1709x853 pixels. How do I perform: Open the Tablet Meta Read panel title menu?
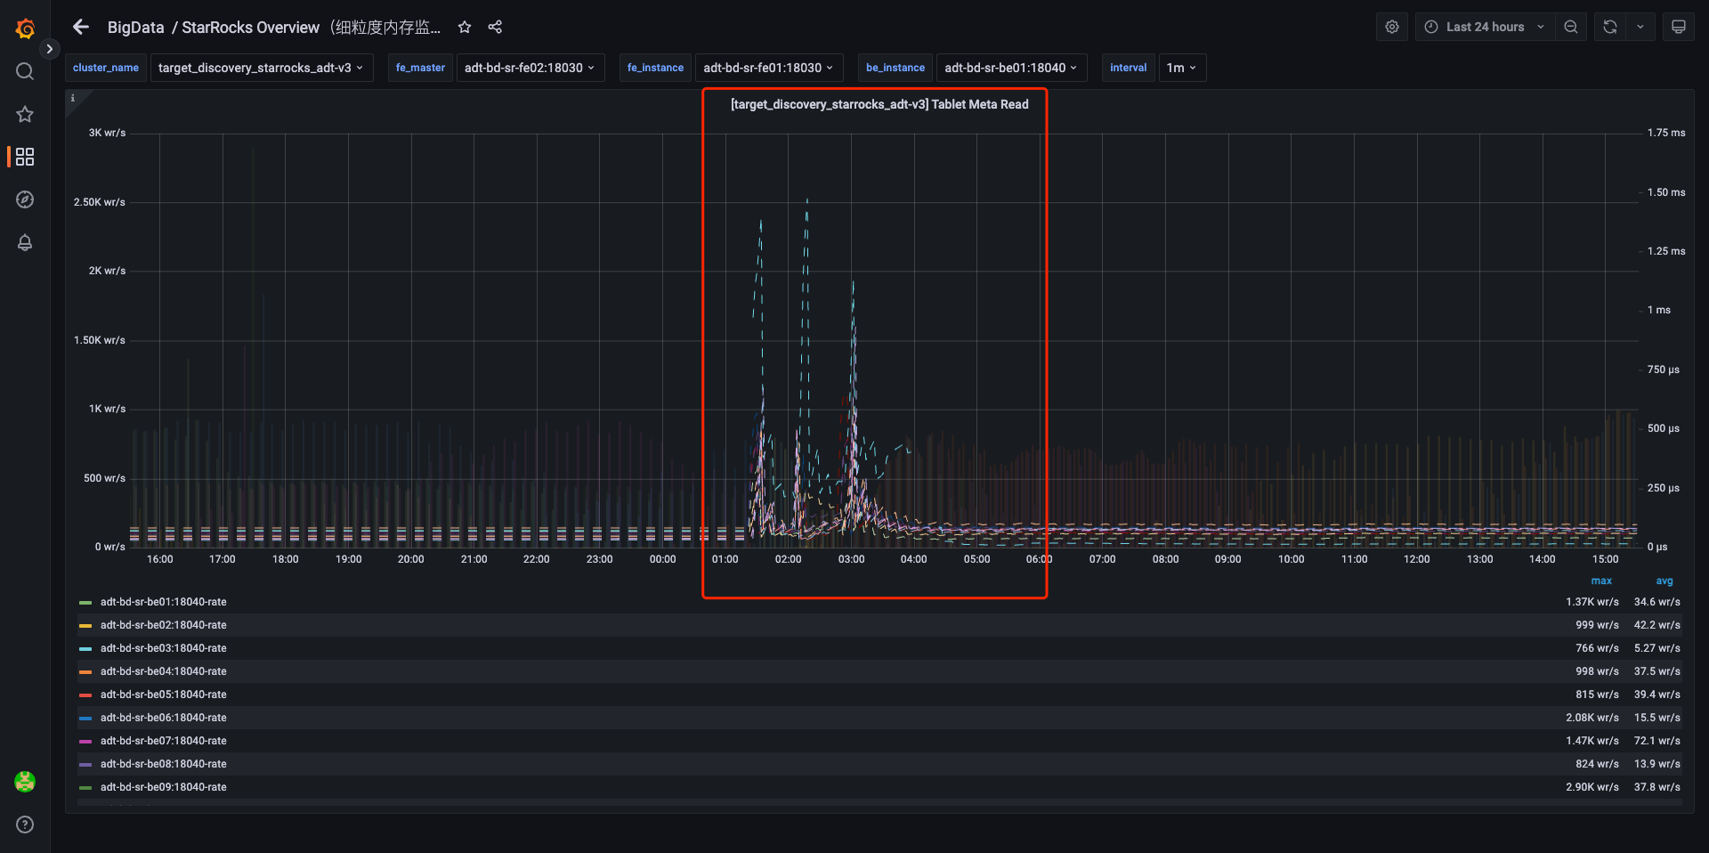879,104
